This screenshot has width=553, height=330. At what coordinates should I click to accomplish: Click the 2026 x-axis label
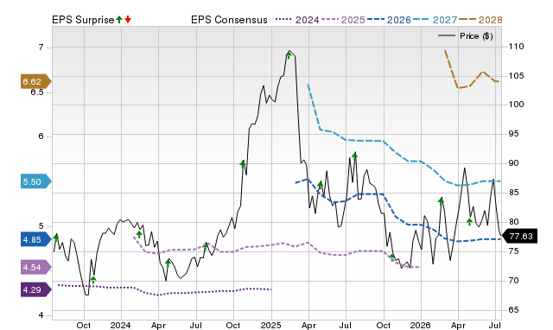tap(421, 325)
